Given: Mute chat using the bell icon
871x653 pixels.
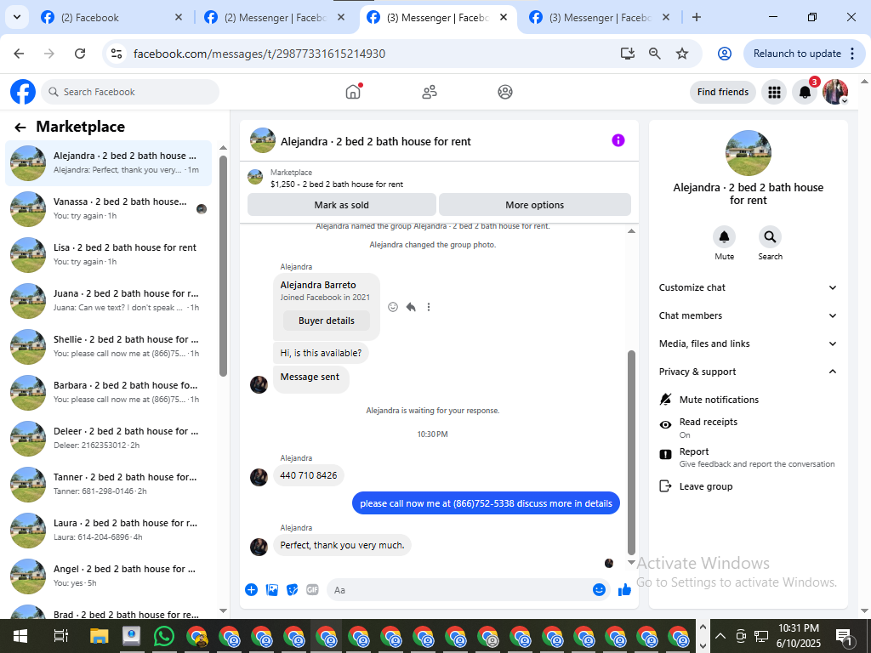Looking at the screenshot, I should [x=725, y=237].
